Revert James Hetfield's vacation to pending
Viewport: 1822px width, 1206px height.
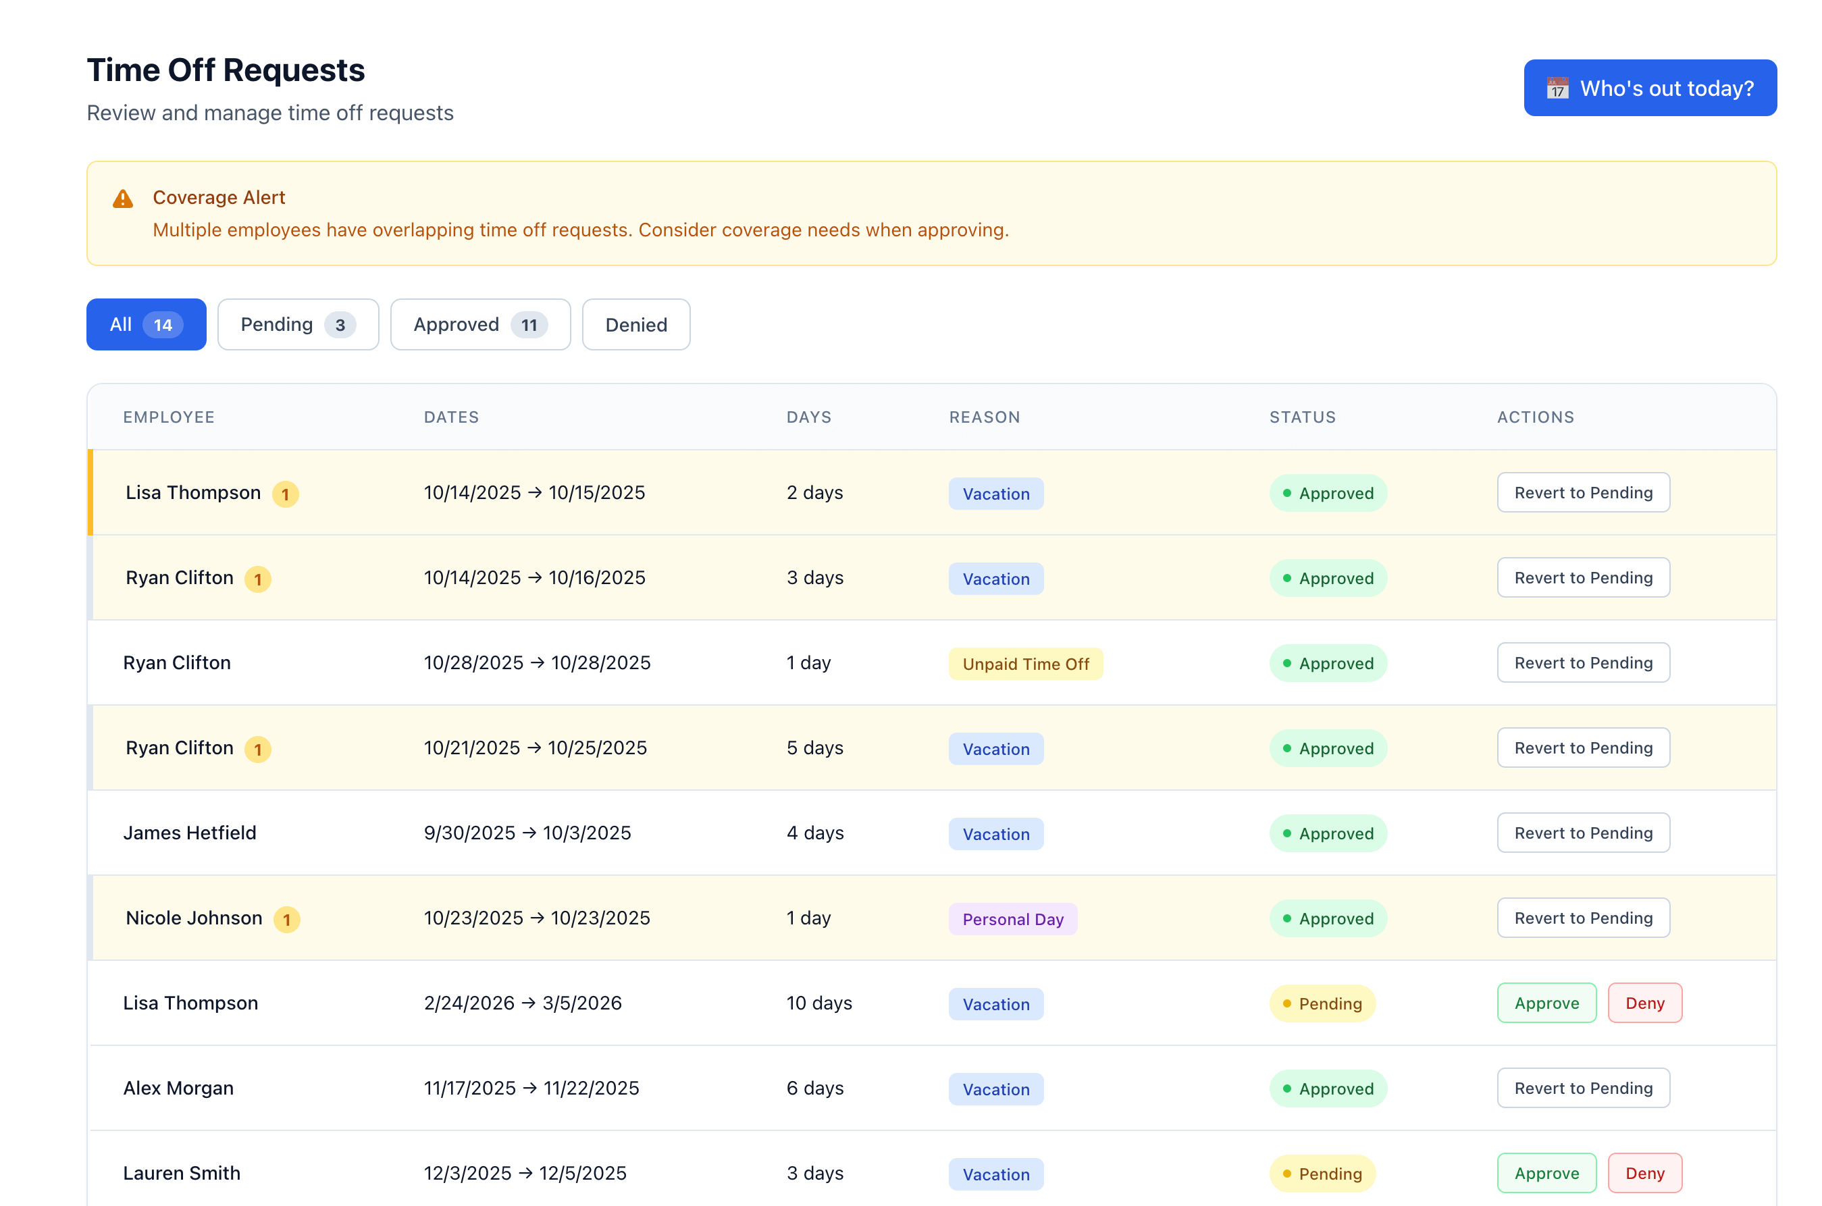pos(1583,833)
